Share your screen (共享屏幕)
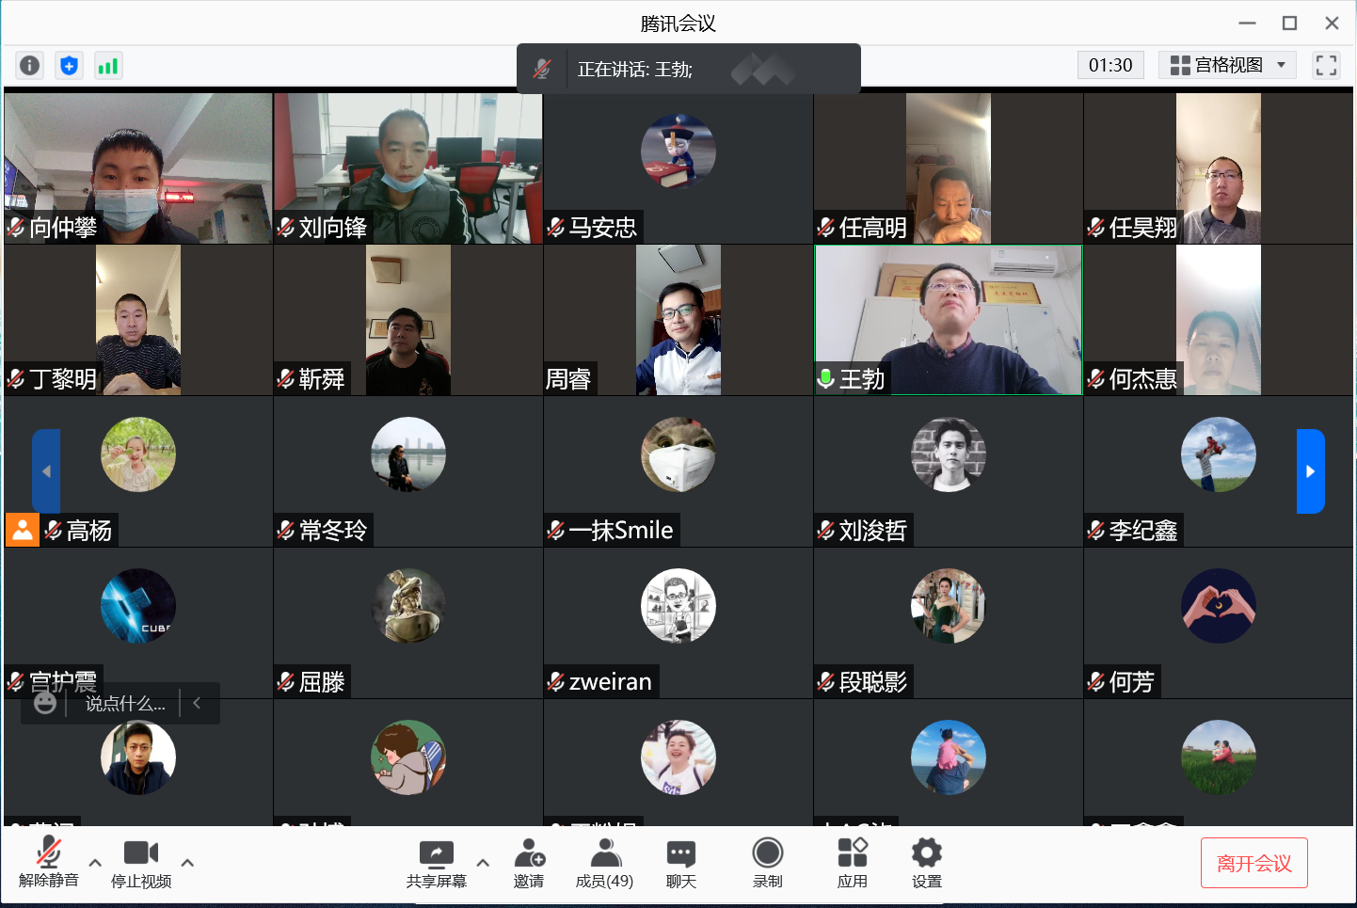The width and height of the screenshot is (1357, 908). tap(436, 863)
